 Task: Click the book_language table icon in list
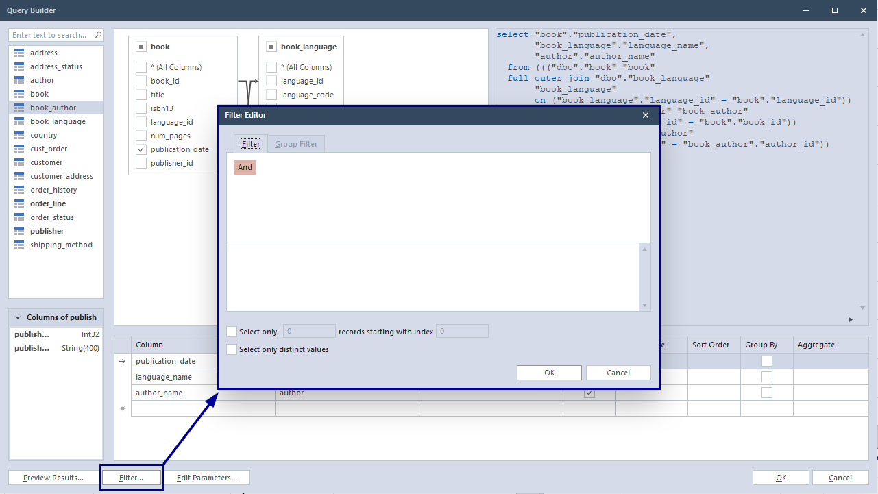tap(19, 121)
